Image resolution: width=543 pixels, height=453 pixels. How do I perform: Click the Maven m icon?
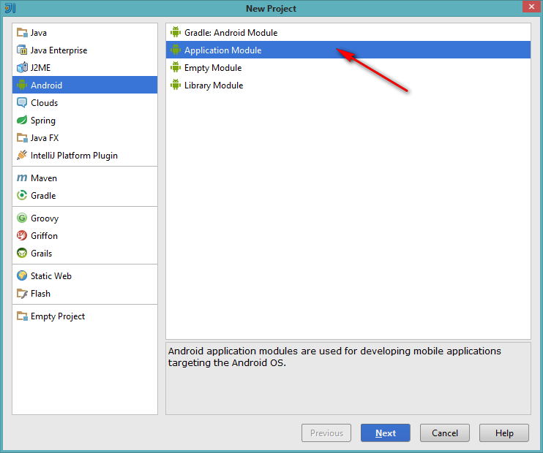[x=22, y=178]
